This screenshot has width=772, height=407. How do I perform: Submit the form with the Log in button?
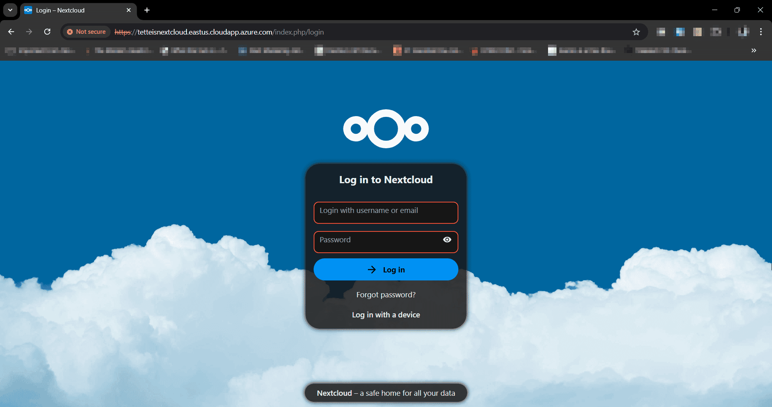pos(386,270)
